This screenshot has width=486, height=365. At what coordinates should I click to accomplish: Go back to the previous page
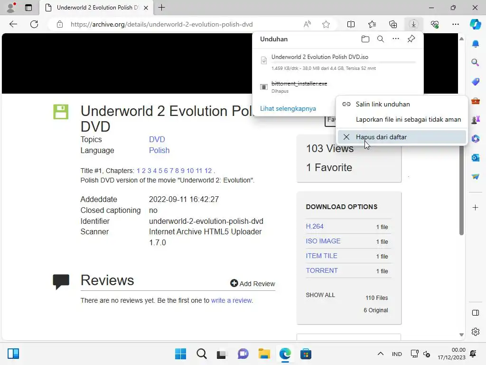(x=13, y=24)
